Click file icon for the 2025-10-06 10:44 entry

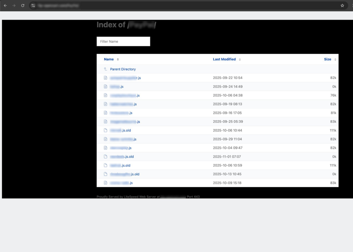click(106, 130)
